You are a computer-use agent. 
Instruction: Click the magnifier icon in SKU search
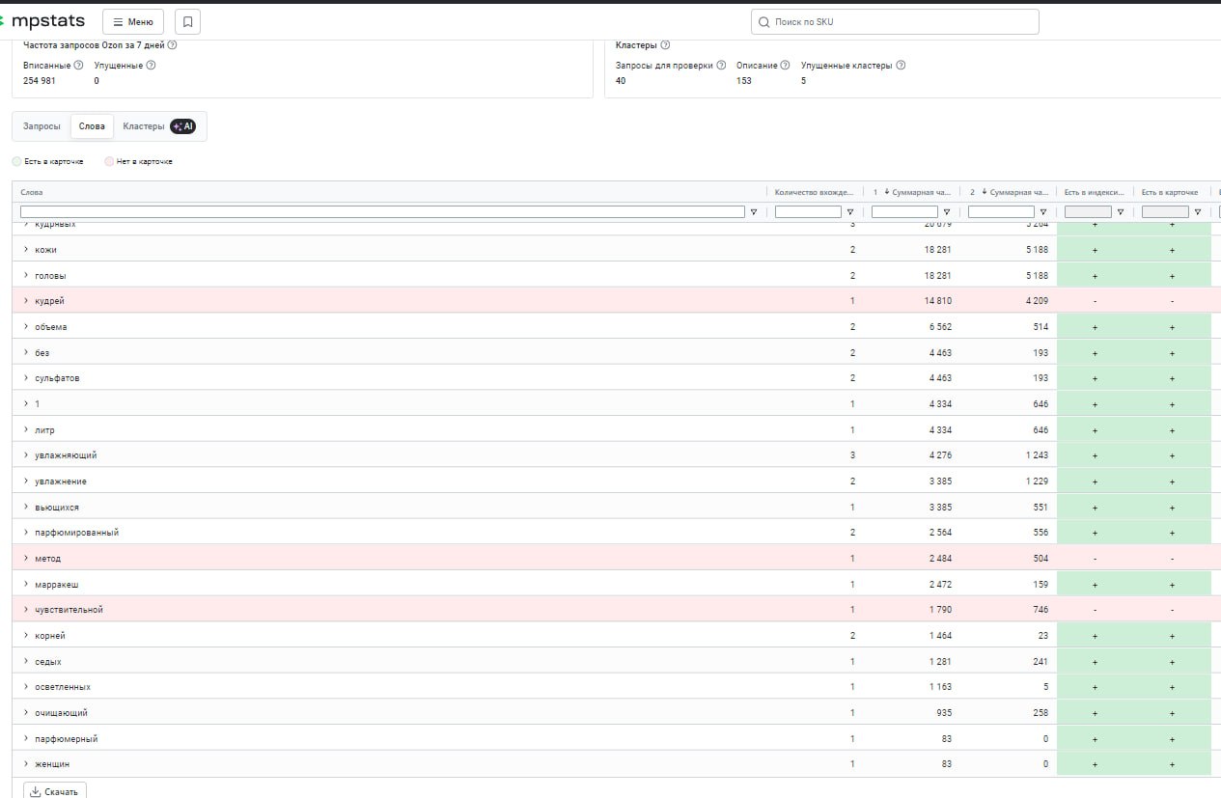click(764, 21)
